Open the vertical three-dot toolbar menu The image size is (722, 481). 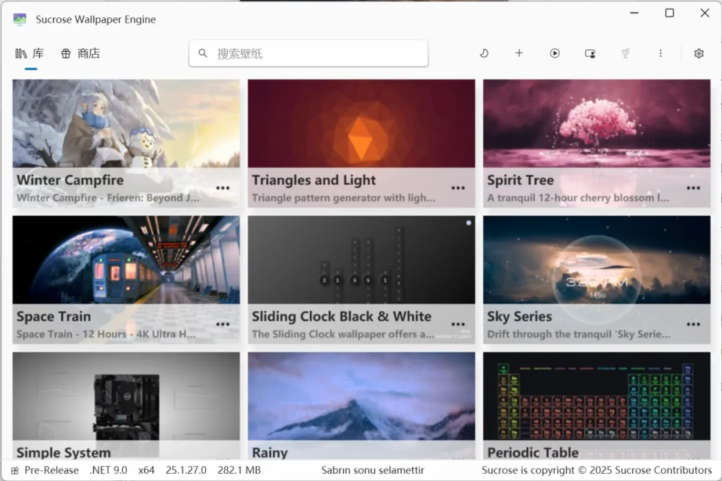(x=660, y=53)
